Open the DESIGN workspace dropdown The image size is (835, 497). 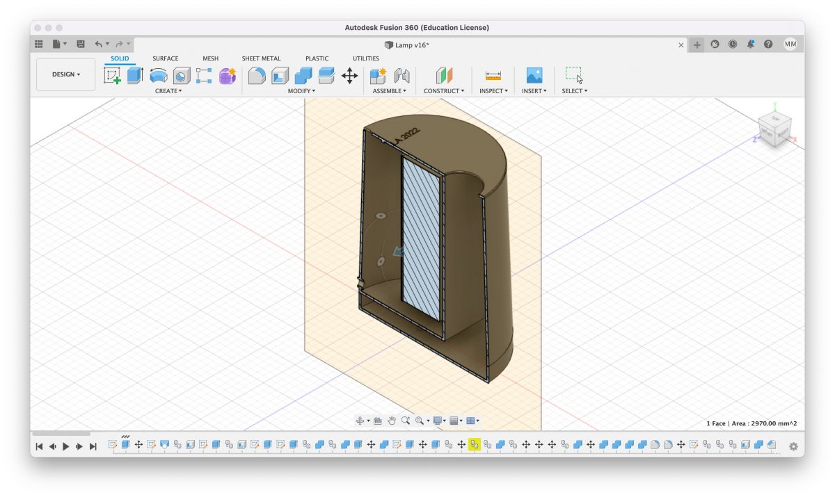click(66, 74)
